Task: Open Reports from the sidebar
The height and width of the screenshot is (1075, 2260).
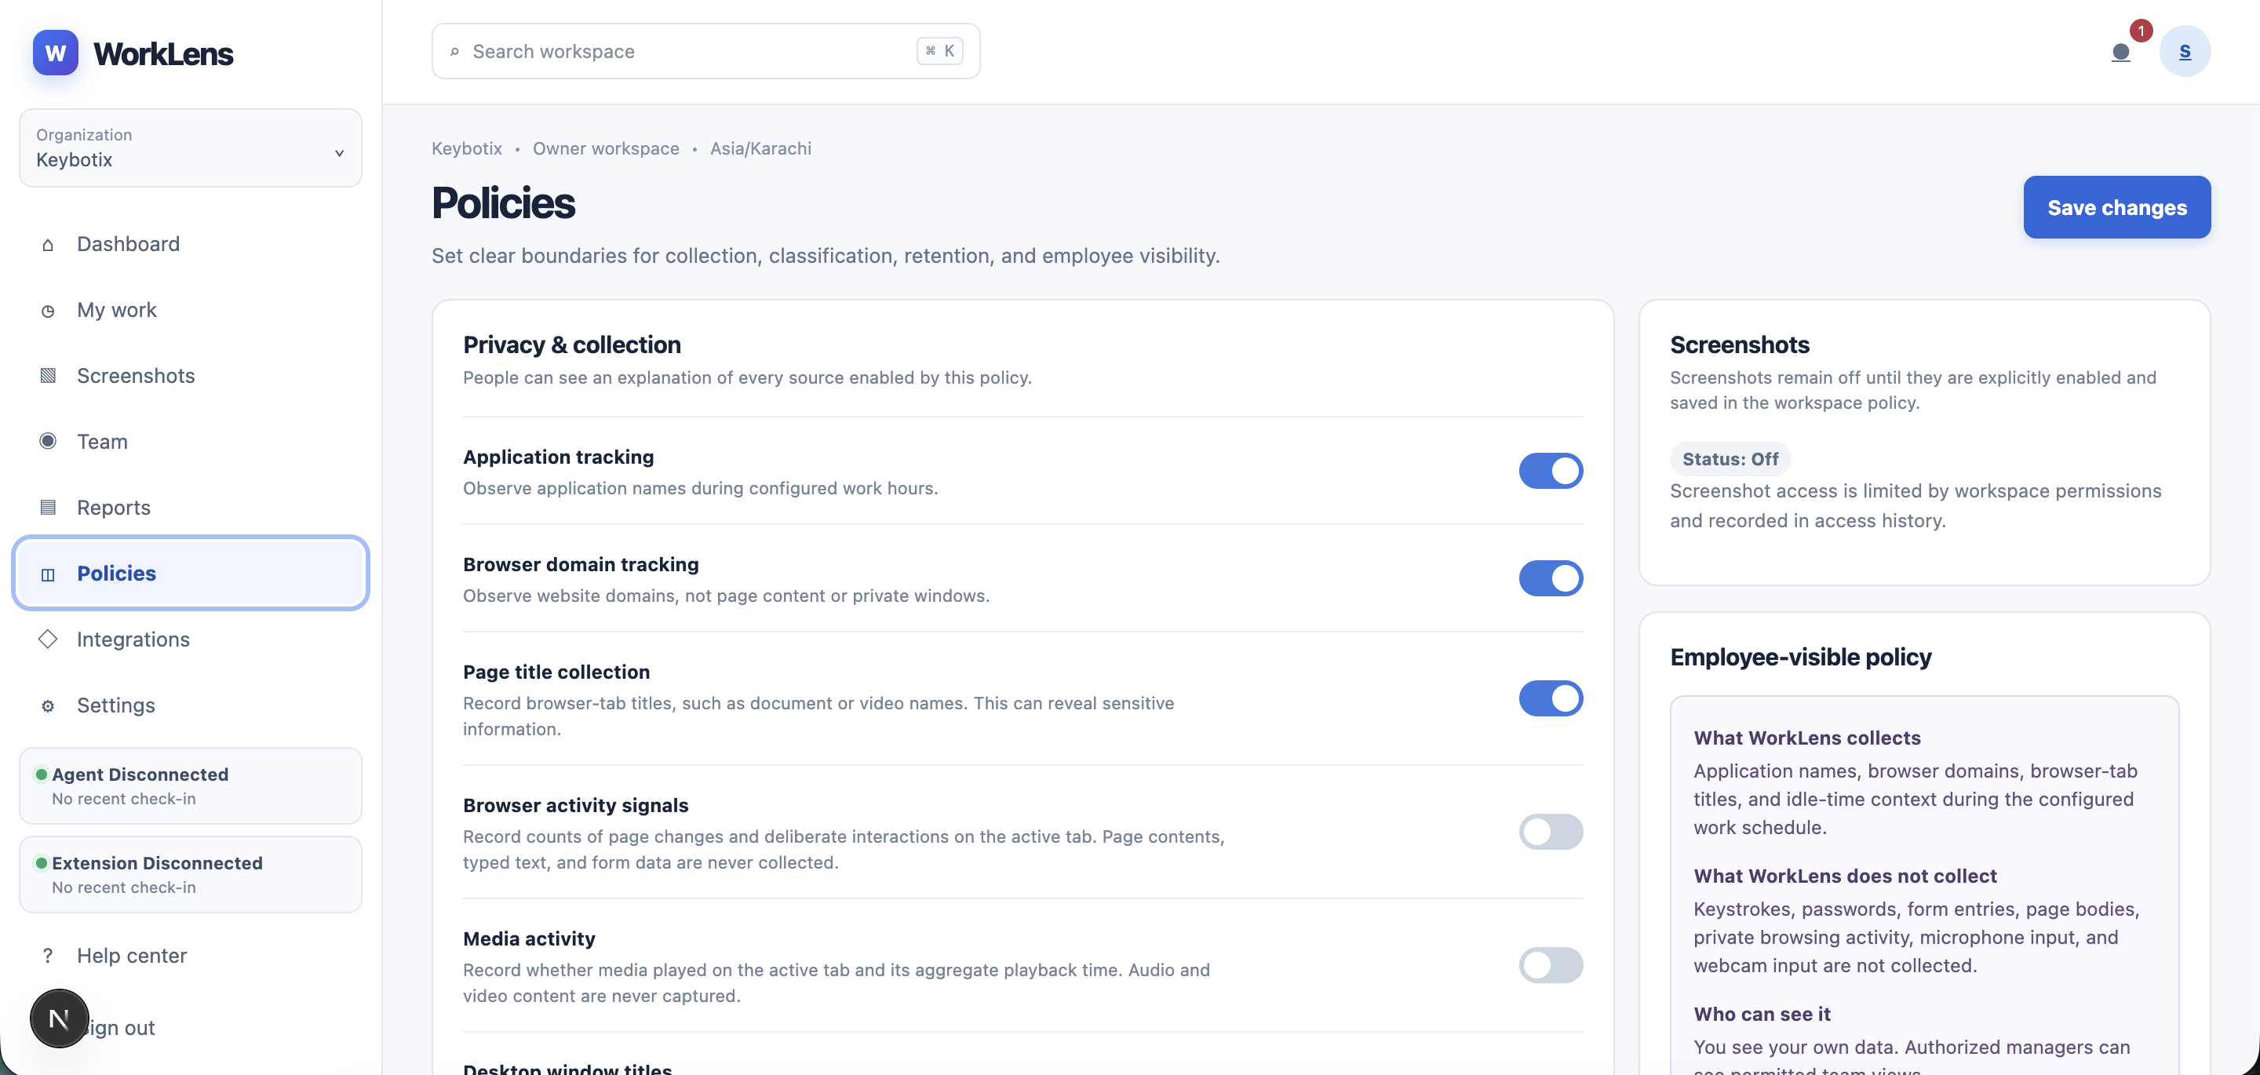Action: click(191, 507)
